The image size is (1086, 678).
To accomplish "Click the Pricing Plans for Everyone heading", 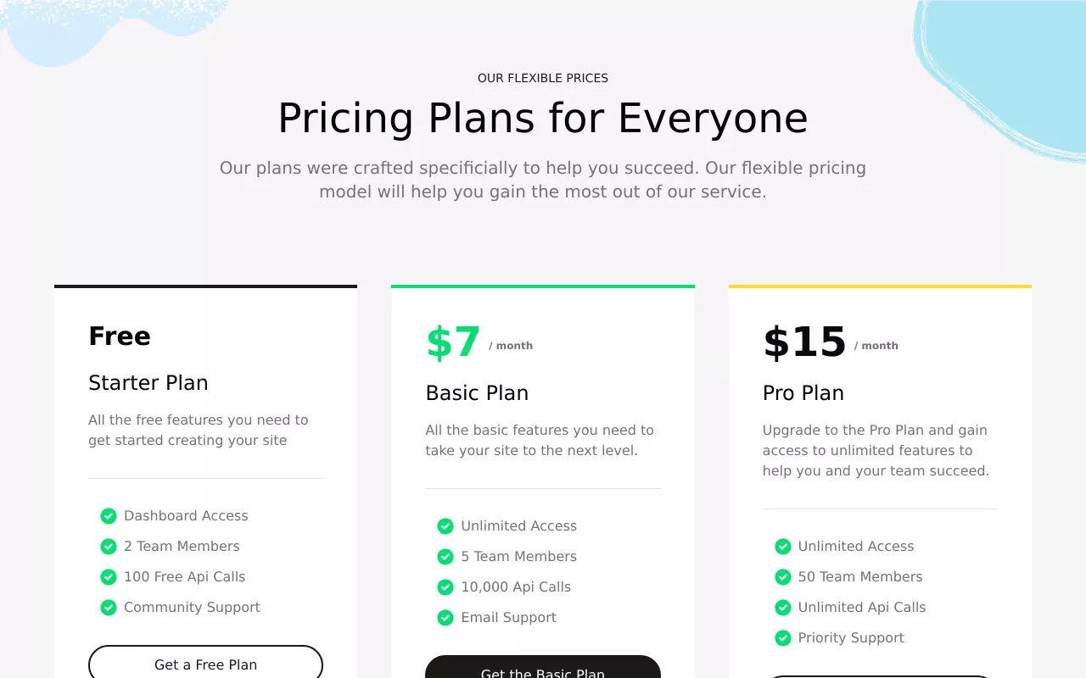I will pos(543,118).
